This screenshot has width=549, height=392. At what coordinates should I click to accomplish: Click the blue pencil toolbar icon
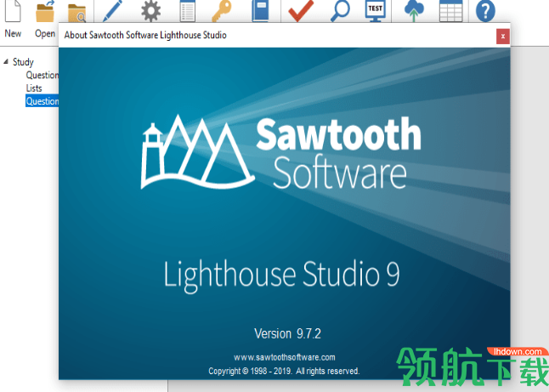[x=112, y=11]
